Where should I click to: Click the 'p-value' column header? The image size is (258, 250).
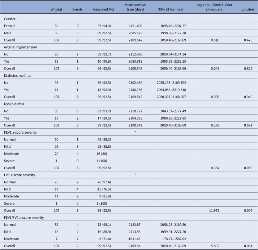point(248,9)
